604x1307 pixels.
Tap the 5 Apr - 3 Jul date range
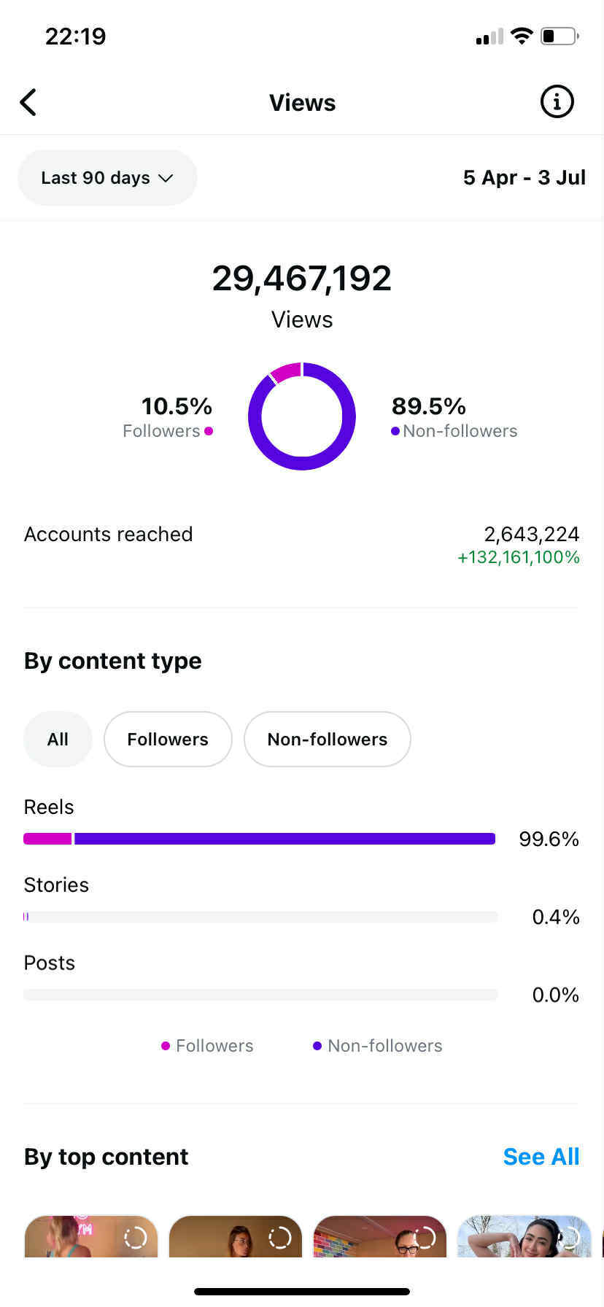coord(524,178)
